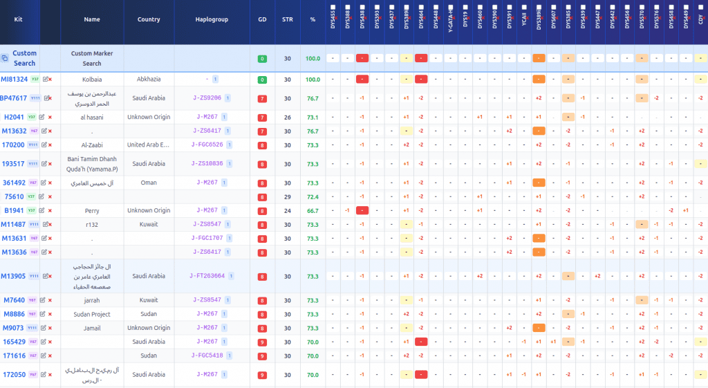Edit kit M7640 row
This screenshot has width=708, height=388.
(x=44, y=301)
